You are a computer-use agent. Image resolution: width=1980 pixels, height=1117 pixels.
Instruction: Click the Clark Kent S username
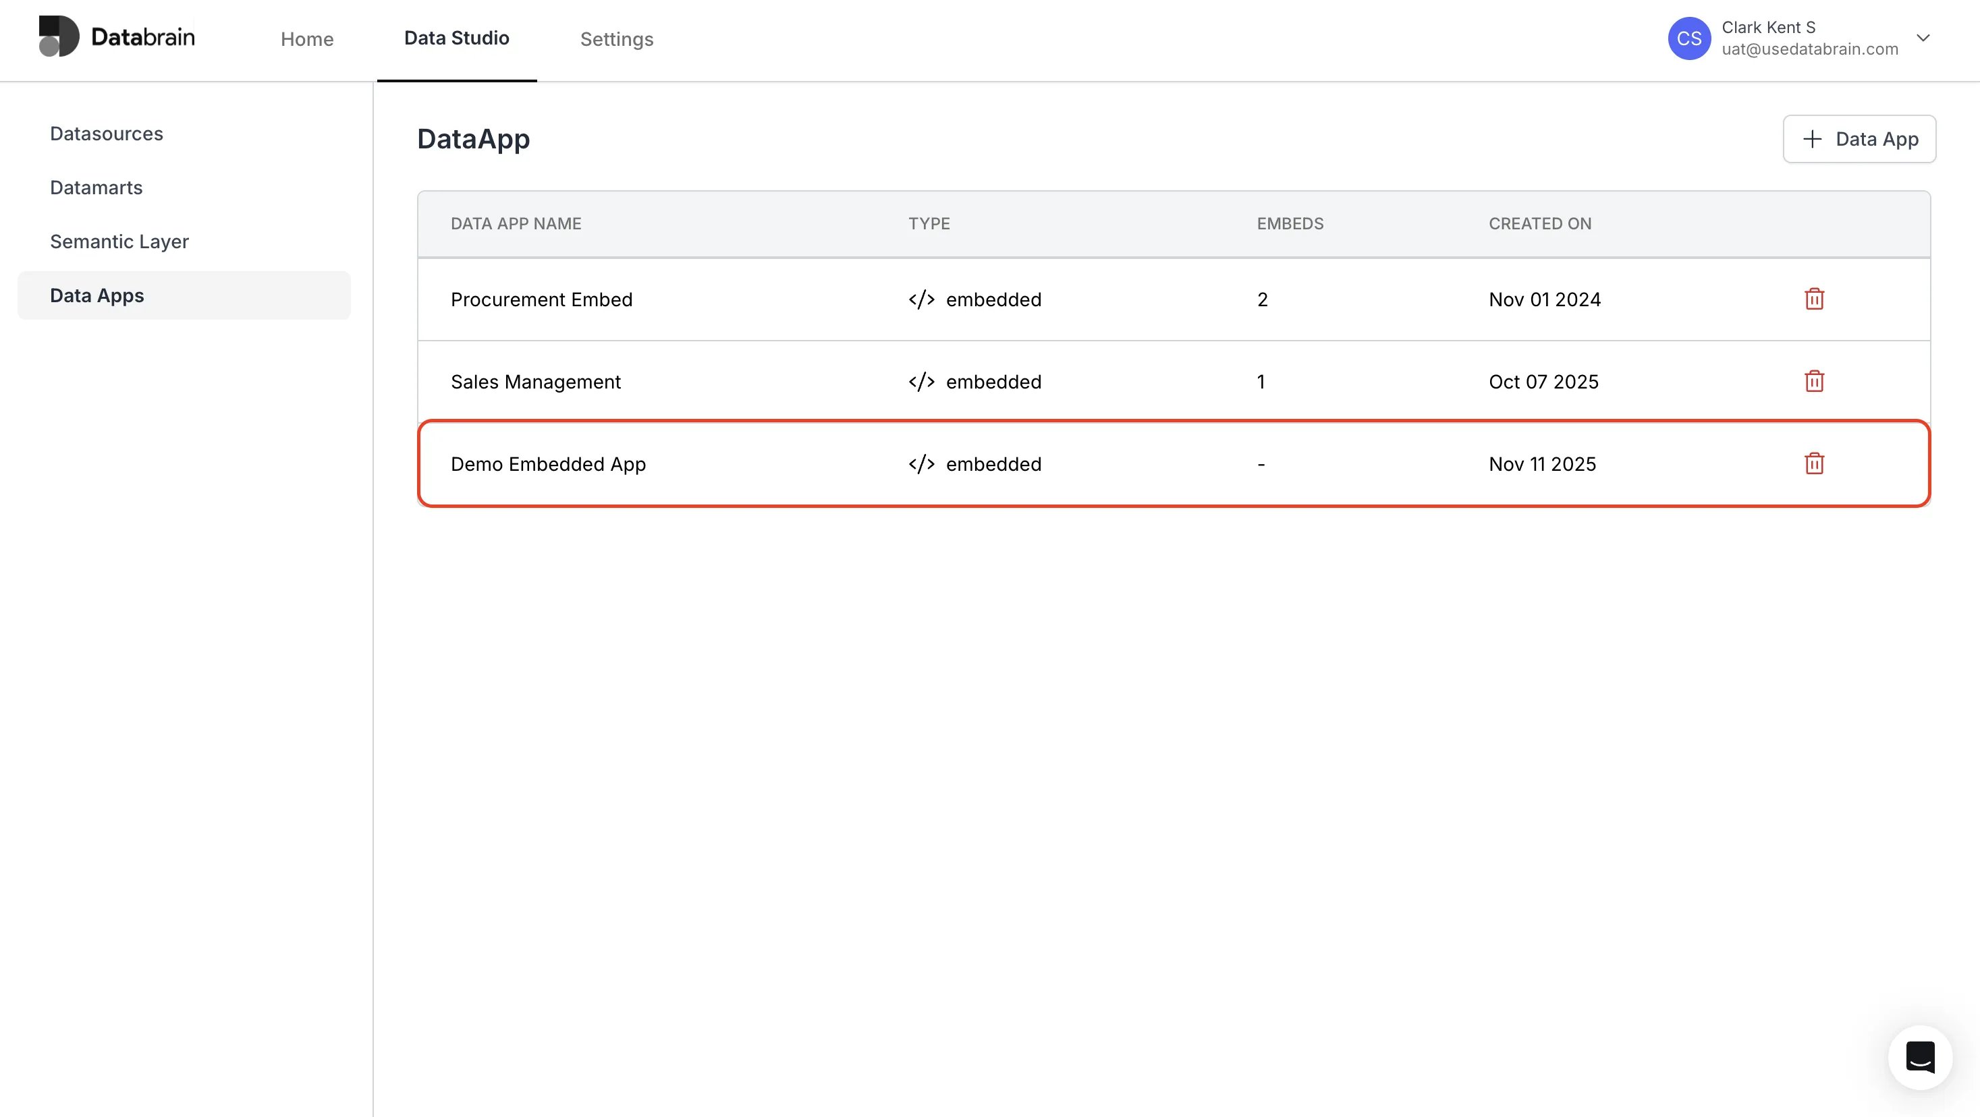coord(1768,27)
